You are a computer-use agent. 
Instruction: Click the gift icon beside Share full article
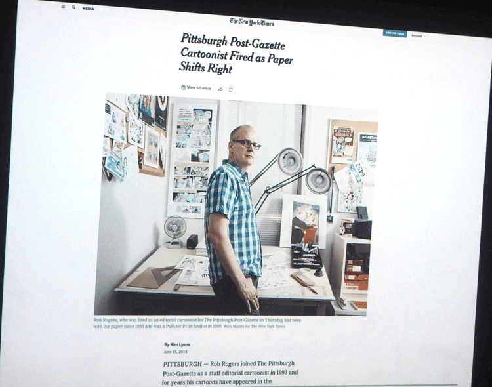[x=183, y=87]
